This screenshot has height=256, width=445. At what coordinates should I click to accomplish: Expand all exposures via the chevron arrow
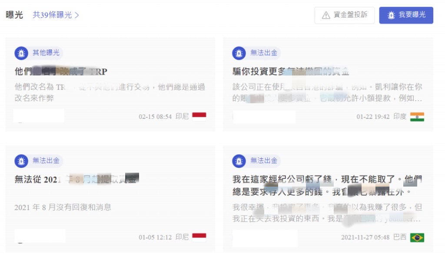pyautogui.click(x=76, y=15)
